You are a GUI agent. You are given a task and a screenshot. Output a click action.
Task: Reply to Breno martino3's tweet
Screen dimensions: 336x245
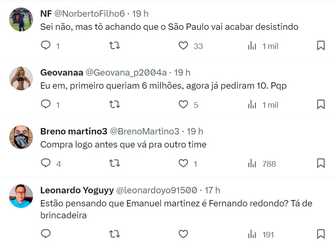pos(46,163)
